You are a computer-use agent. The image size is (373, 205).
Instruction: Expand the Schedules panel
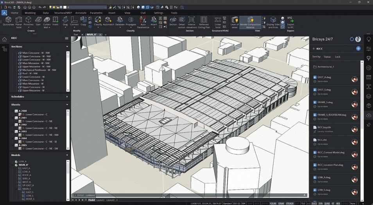67,97
